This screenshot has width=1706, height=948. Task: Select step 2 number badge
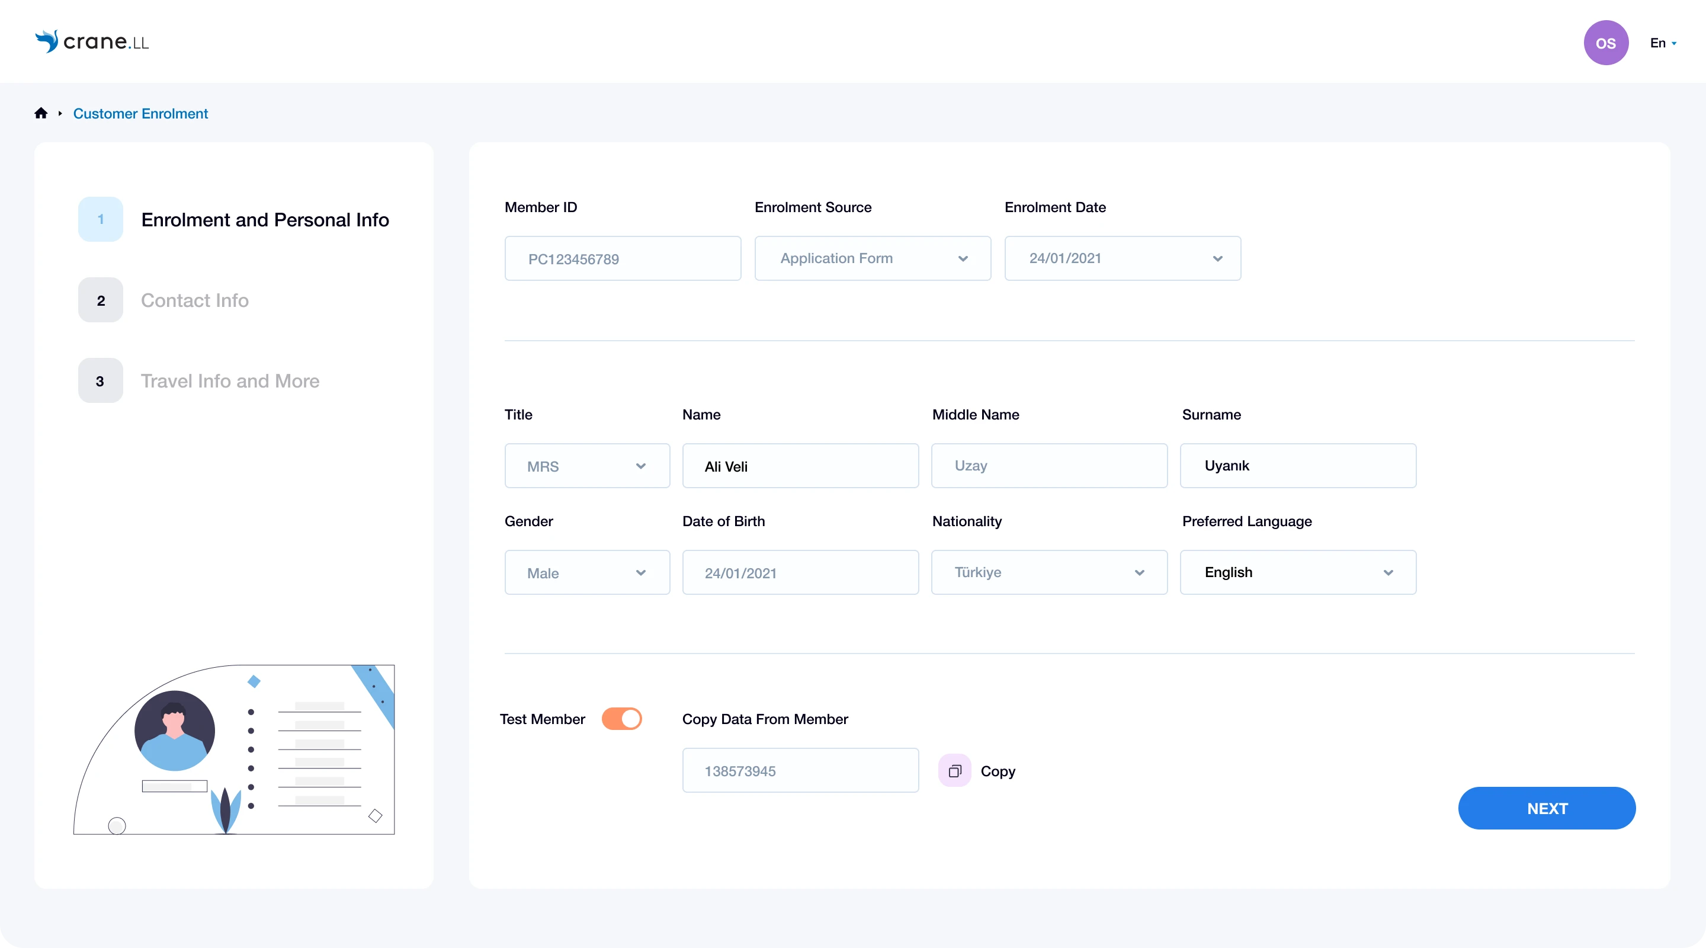click(x=101, y=300)
